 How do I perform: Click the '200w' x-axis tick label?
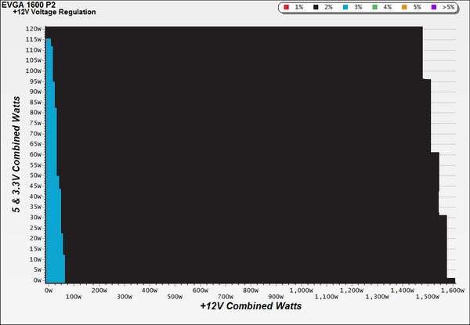pos(99,291)
